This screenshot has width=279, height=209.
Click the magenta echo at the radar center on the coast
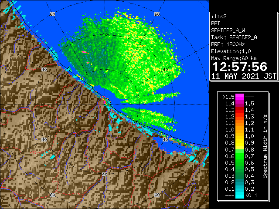click(105, 102)
